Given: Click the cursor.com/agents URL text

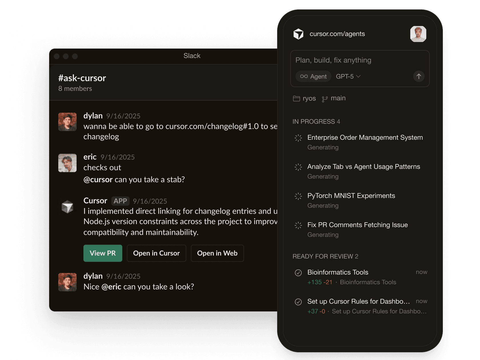Looking at the screenshot, I should [337, 34].
